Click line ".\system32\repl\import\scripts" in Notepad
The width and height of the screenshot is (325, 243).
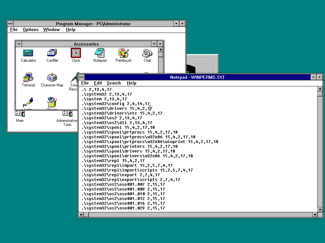pos(137,170)
